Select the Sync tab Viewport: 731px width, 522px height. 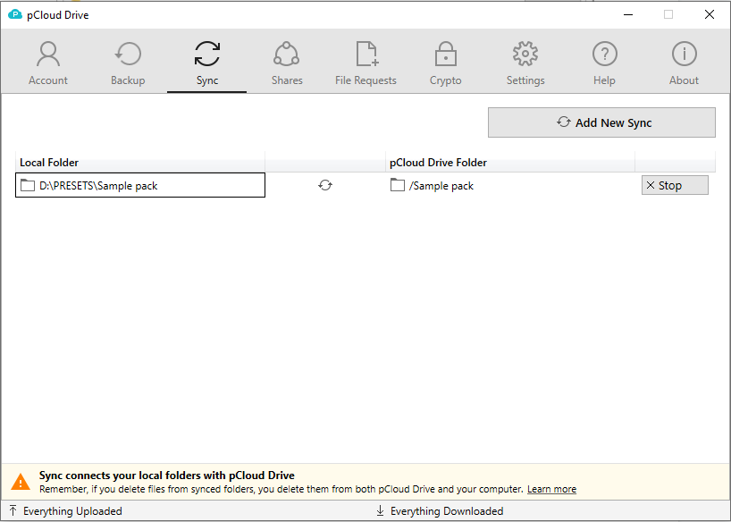point(207,63)
